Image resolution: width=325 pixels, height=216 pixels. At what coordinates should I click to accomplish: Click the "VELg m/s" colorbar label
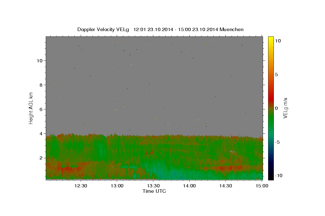coord(285,108)
